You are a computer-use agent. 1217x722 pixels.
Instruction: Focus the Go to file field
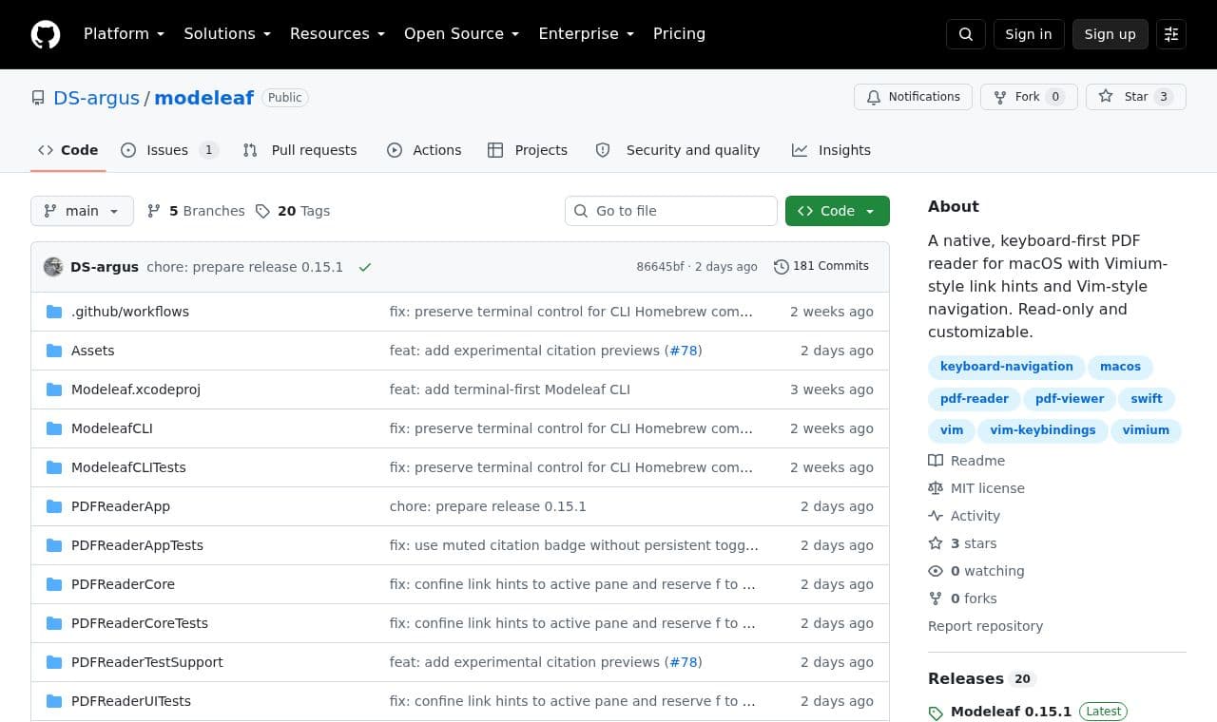click(671, 211)
